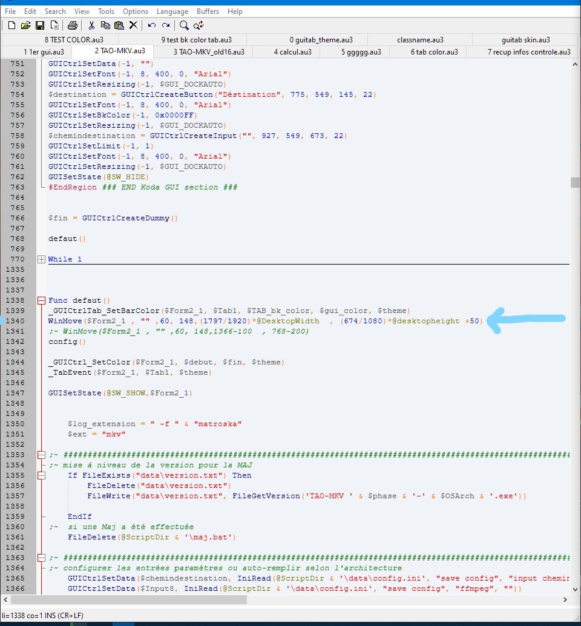Click the Open file folder icon

pos(25,25)
